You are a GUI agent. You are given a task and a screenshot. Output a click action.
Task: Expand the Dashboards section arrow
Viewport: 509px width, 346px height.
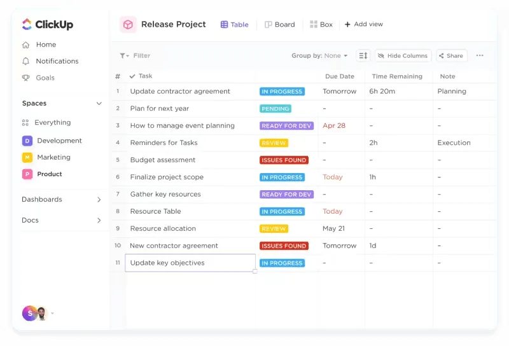(99, 200)
